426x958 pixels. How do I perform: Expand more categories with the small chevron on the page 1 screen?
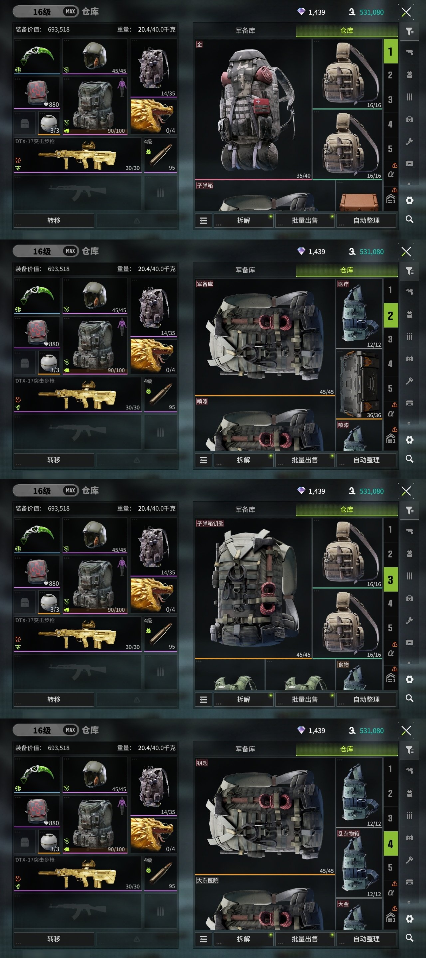point(409,184)
